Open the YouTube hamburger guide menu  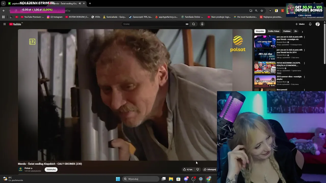coord(5,24)
